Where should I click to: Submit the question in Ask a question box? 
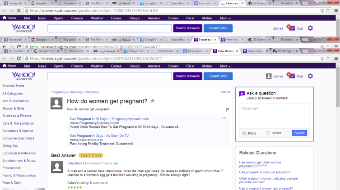[299, 133]
